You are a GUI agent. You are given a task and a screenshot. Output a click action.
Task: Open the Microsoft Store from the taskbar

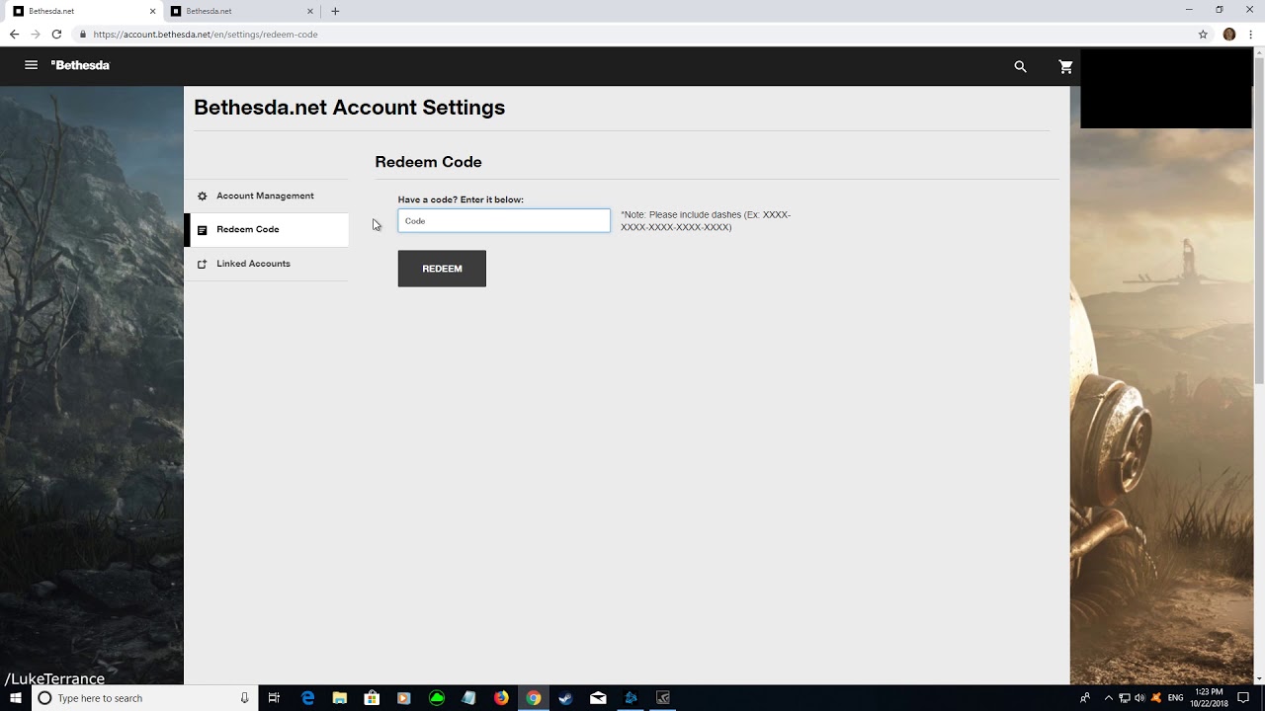(x=372, y=698)
